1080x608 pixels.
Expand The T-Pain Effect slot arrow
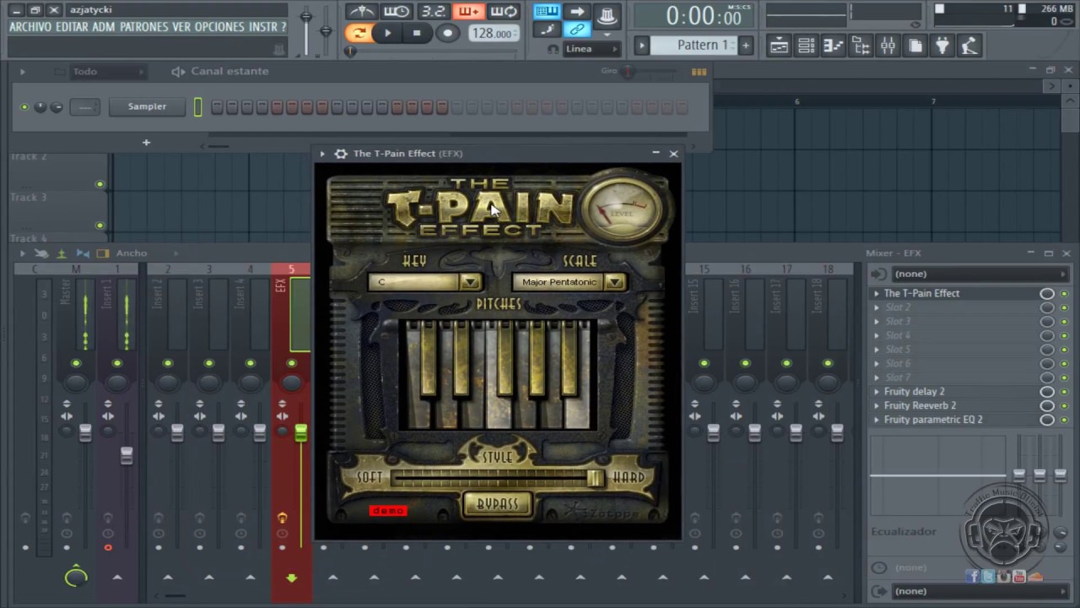(876, 294)
